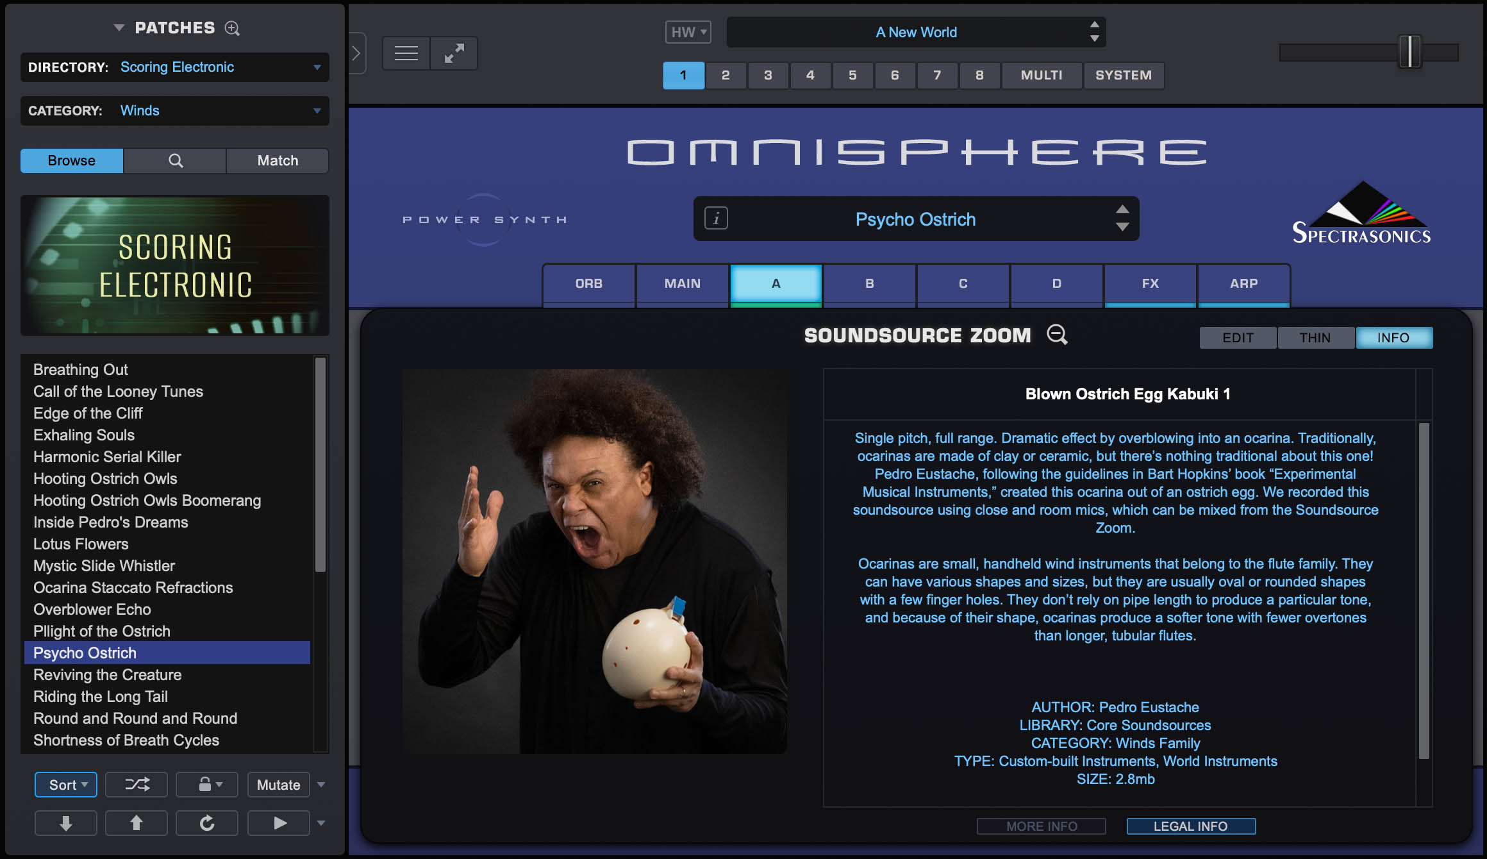Screen dimensions: 1487x859
Task: Open LEGAL INFO for the soundsource
Action: (1190, 826)
